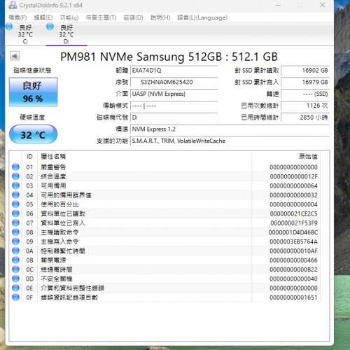The height and width of the screenshot is (350, 350).
Task: Click the status orb for attribute 0A
Action: (x=15, y=251)
